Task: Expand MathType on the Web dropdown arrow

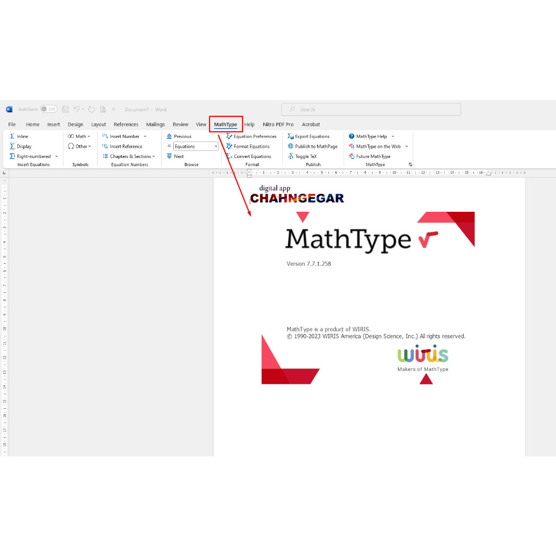Action: [406, 147]
